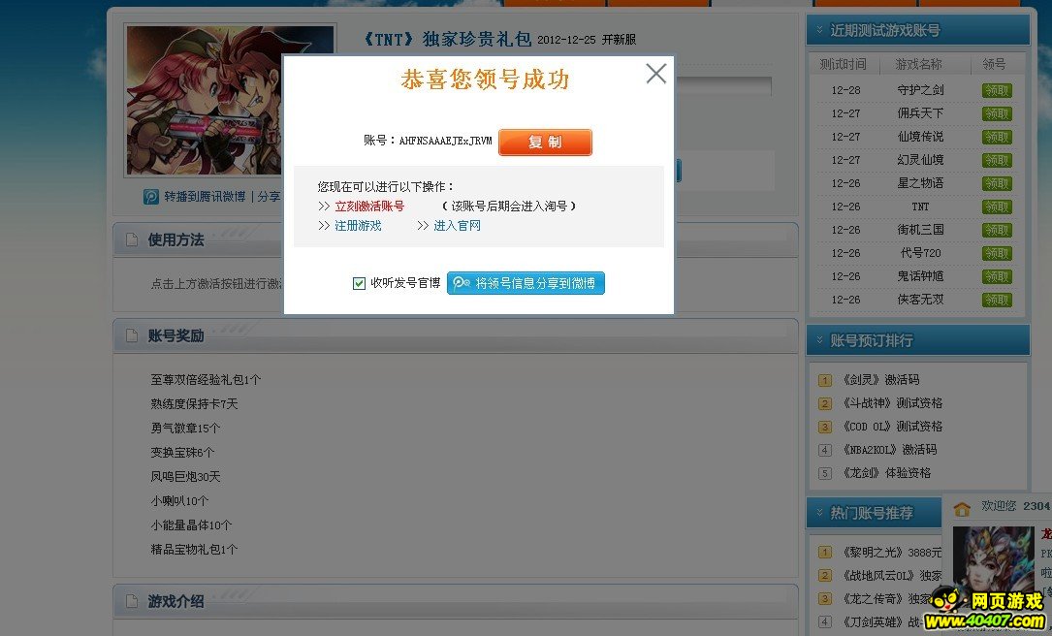Image resolution: width=1052 pixels, height=636 pixels.
Task: Click 领取 in the TNT row
Action: (997, 207)
